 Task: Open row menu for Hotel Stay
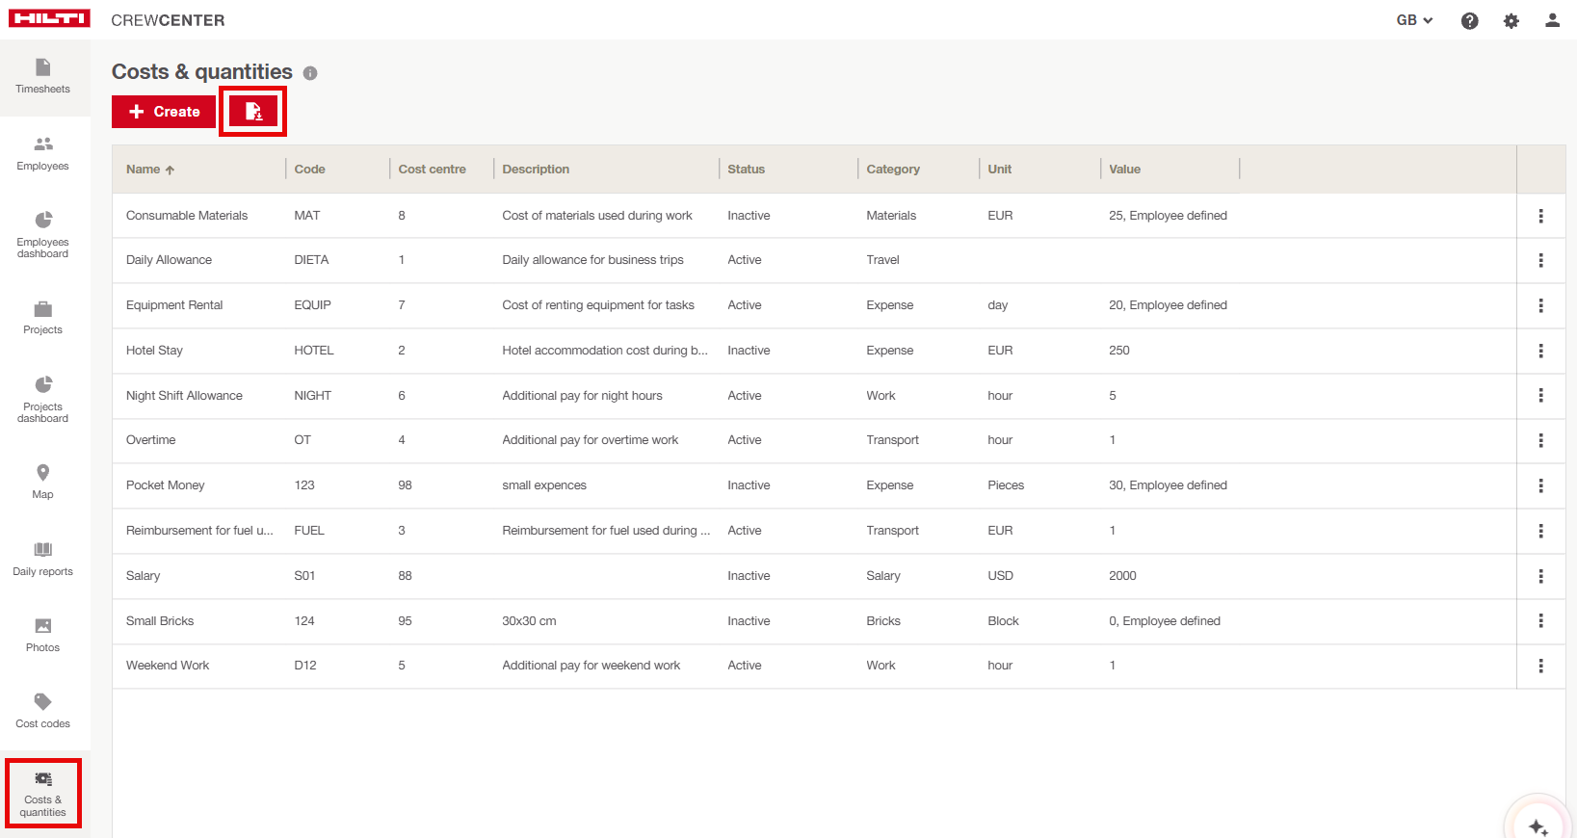[x=1540, y=351]
